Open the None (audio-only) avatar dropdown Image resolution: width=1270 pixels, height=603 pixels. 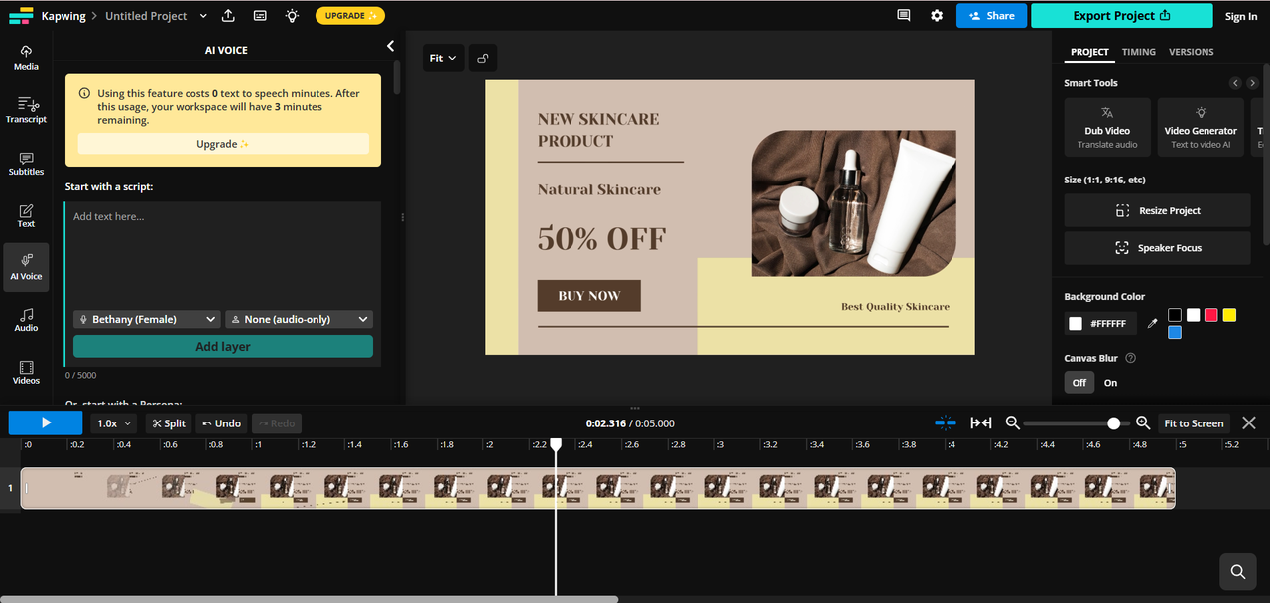(299, 319)
